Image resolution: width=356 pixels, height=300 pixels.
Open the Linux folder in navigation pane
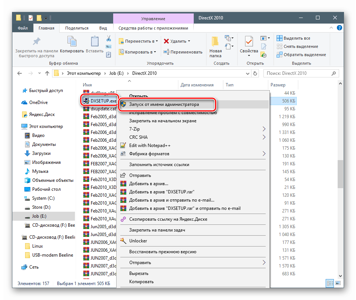pos(34,246)
